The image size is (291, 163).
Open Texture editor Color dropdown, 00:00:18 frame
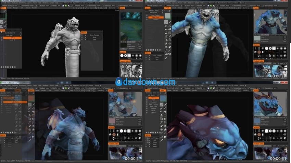275,63
